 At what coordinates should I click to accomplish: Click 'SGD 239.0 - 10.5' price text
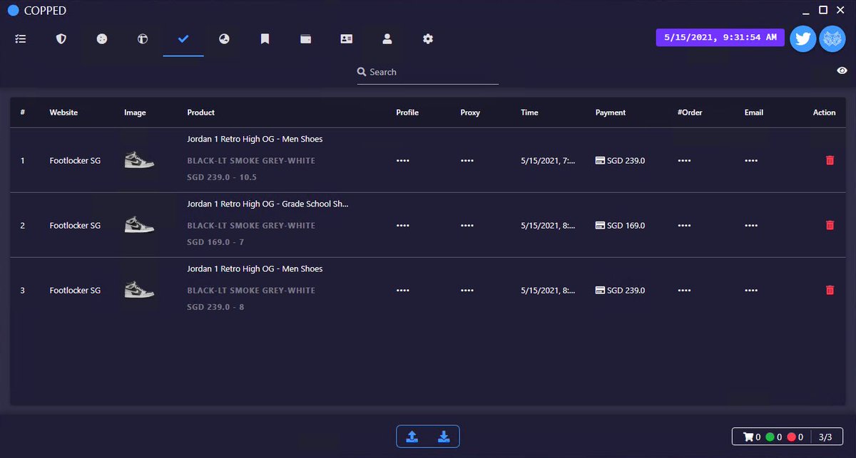tap(222, 177)
